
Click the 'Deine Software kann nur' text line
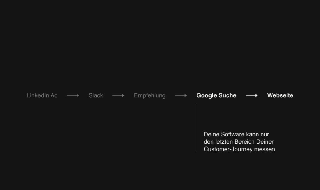click(236, 134)
